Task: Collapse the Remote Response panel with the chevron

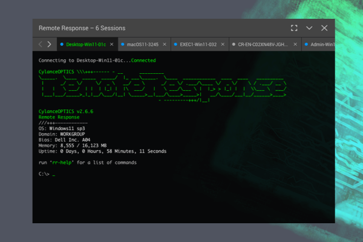Action: click(x=309, y=28)
